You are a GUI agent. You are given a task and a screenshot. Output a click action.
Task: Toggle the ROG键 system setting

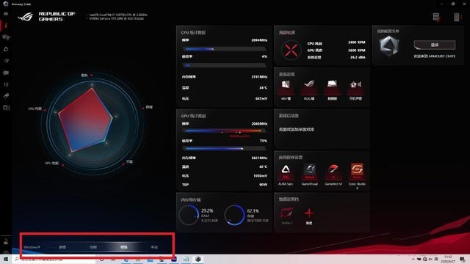tap(309, 89)
